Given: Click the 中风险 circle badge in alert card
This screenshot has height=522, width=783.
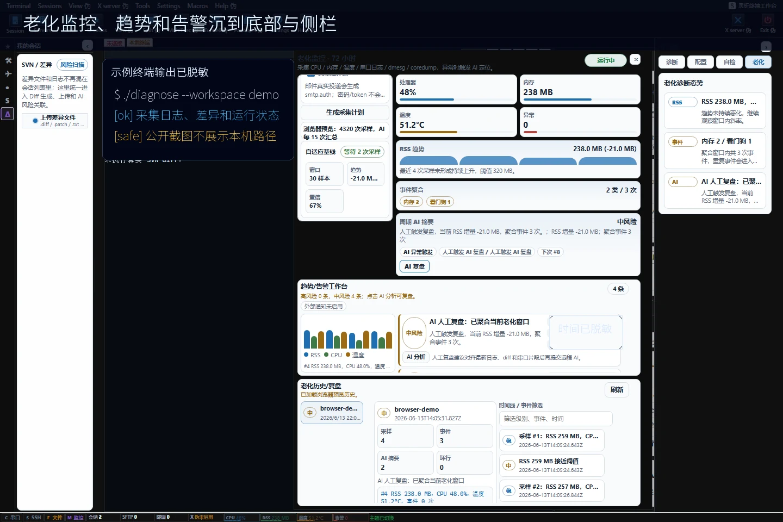Looking at the screenshot, I should 414,333.
